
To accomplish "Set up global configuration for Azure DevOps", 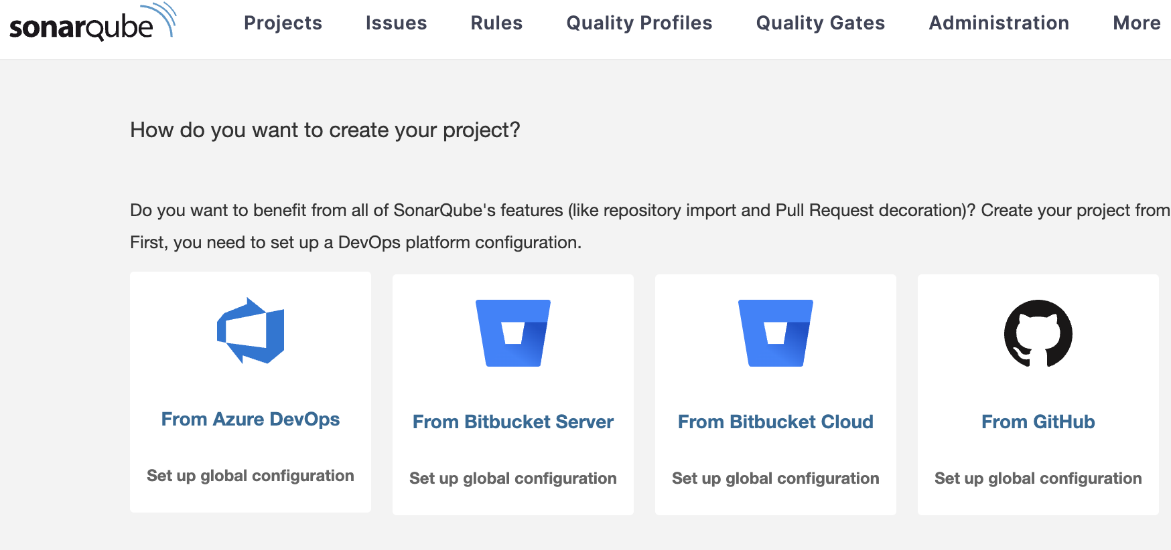I will pyautogui.click(x=251, y=476).
